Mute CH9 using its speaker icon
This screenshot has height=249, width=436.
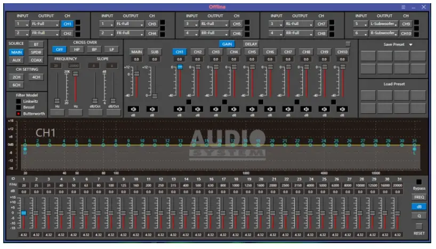point(324,109)
